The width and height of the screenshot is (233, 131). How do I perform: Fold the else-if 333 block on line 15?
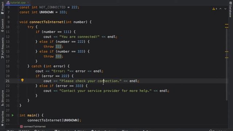tap(18, 51)
